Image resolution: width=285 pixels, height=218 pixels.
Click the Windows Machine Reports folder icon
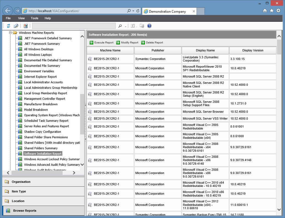(15, 33)
